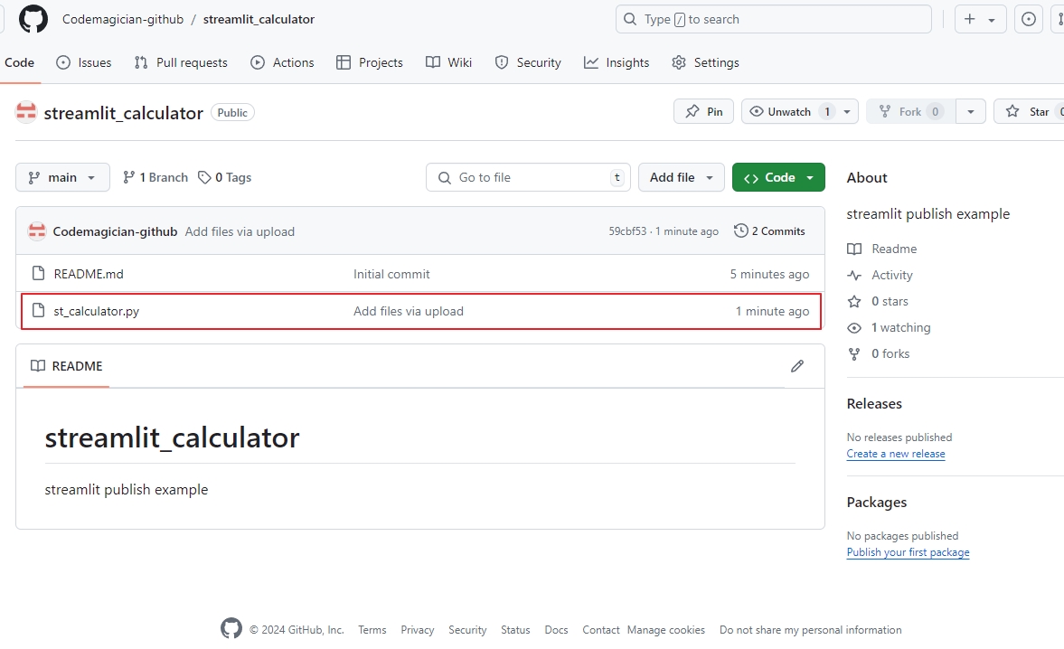Open the footer Status link
Screen dimensions: 1064x649
coord(515,630)
